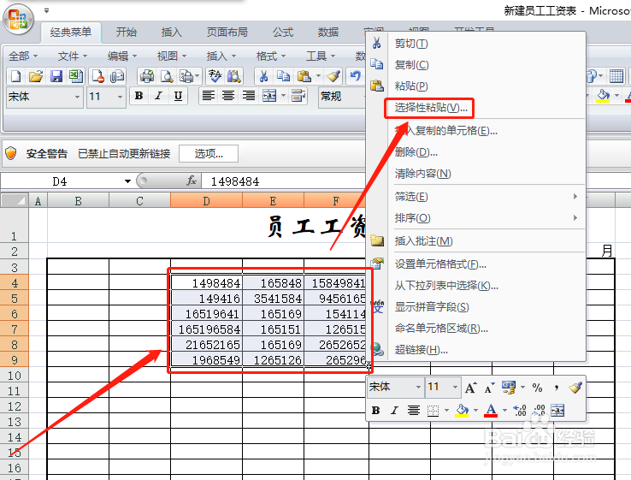Click format painter in mini toolbar
This screenshot has width=631, height=480.
point(575,388)
